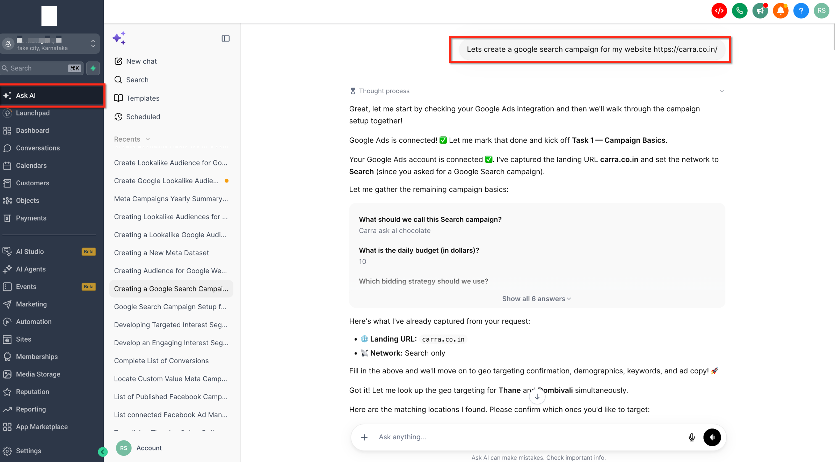The width and height of the screenshot is (835, 462).
Task: Open chat Meta Campaigns Yearly Summary
Action: 171,199
